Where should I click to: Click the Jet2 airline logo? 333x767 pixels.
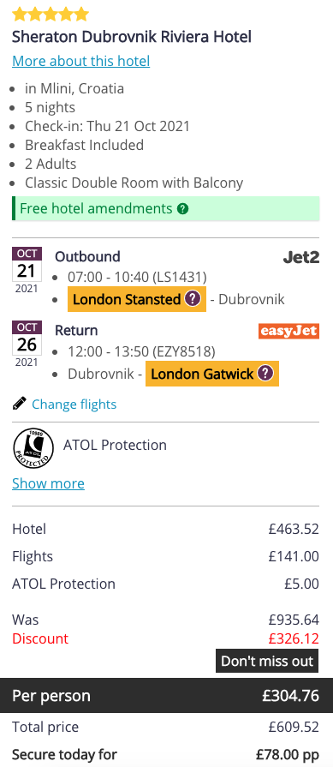[301, 257]
